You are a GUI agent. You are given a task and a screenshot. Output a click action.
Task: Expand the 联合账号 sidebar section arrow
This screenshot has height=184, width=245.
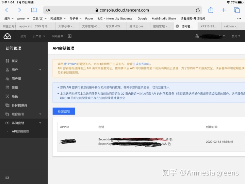coord(40,114)
